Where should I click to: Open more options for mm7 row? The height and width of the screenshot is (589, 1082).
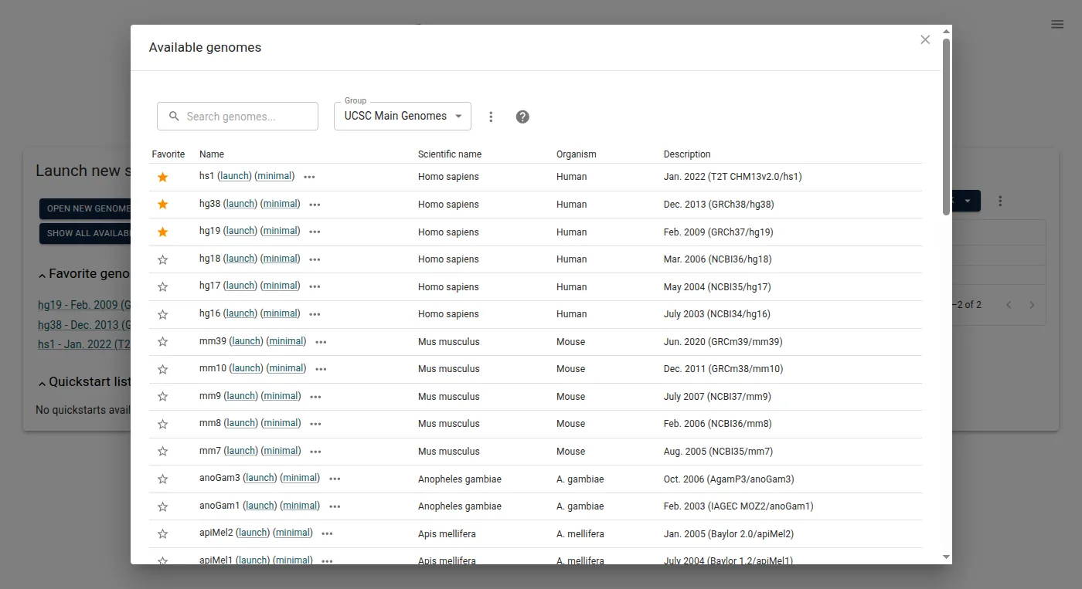[x=315, y=452]
